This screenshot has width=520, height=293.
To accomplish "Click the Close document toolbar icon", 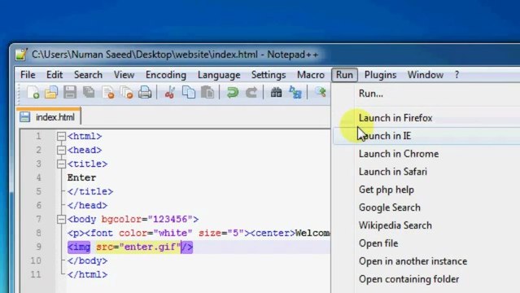I will (107, 92).
